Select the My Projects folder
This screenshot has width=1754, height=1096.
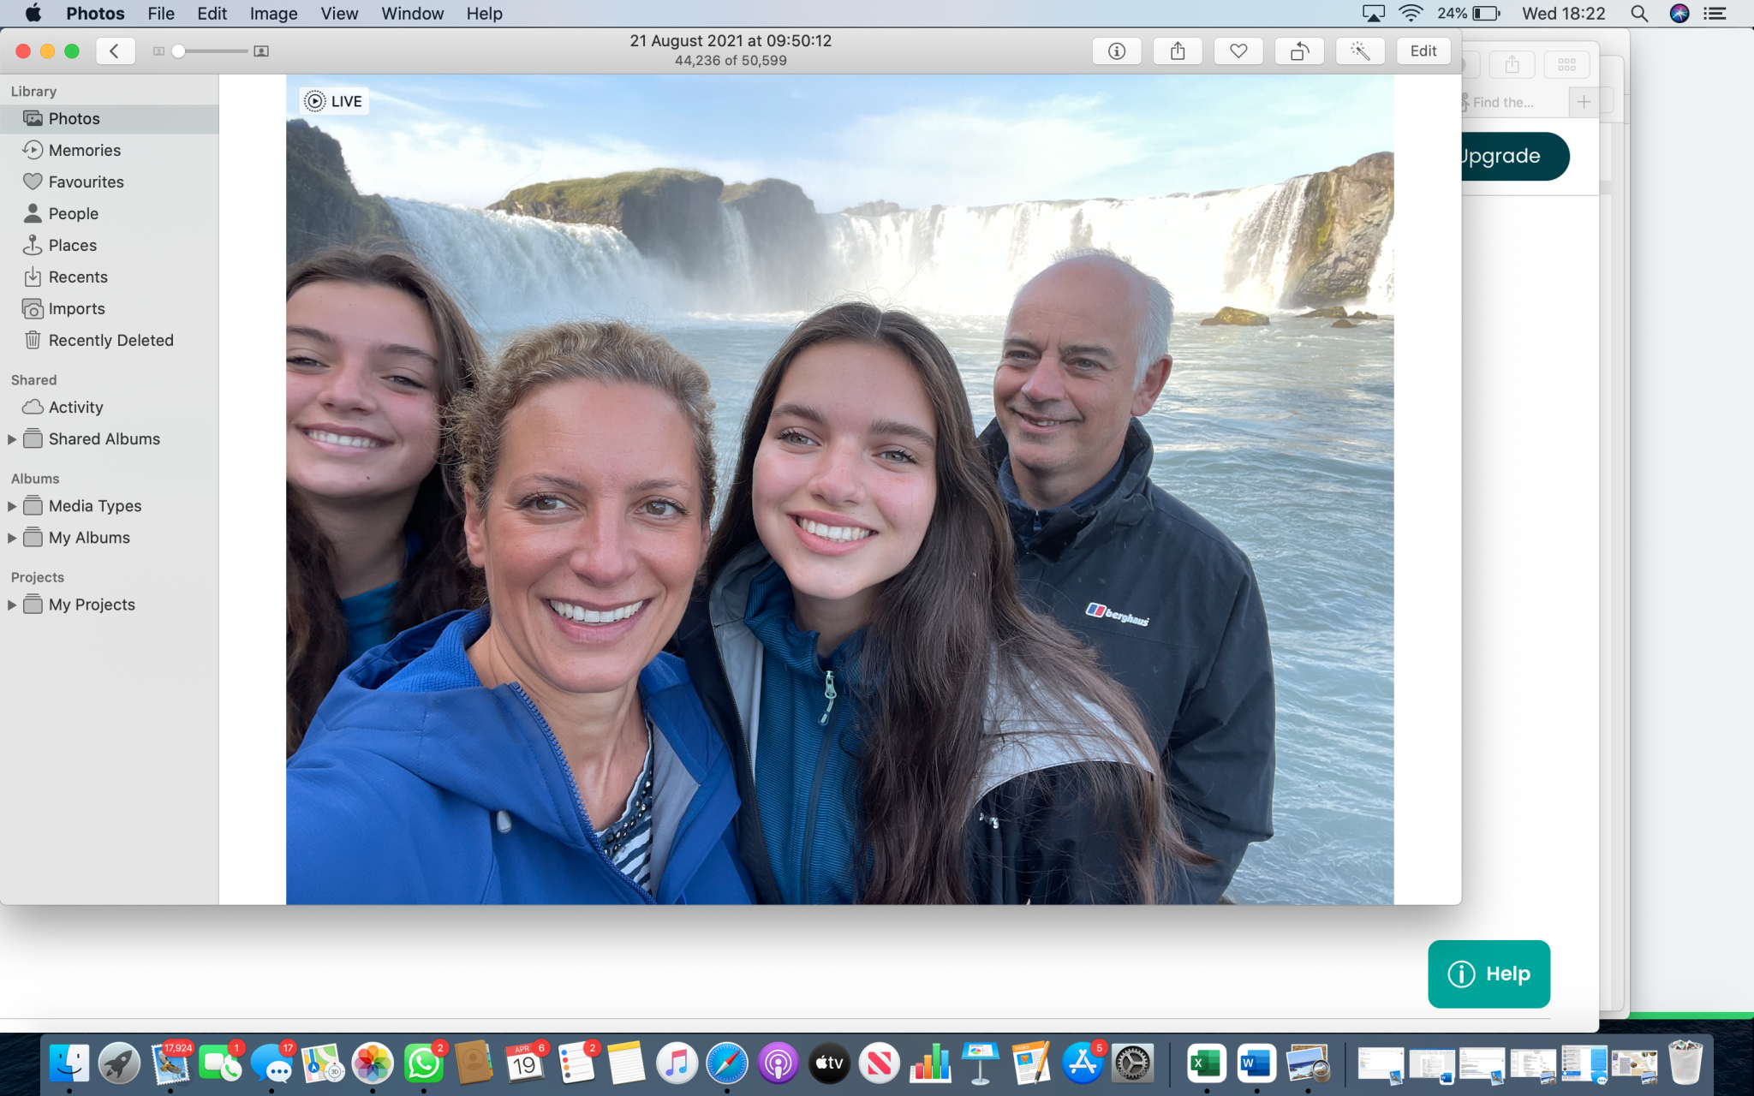92,605
